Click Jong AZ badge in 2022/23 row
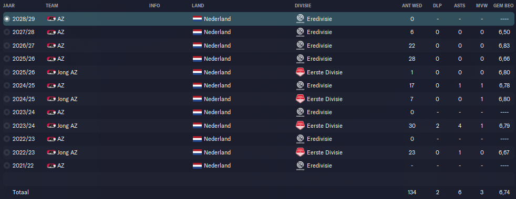516x199 pixels. 51,152
